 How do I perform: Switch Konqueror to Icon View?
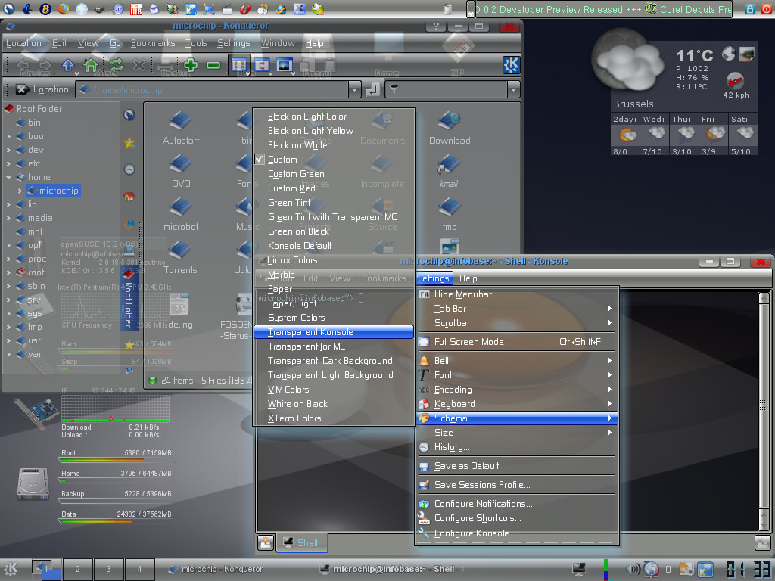click(x=239, y=65)
